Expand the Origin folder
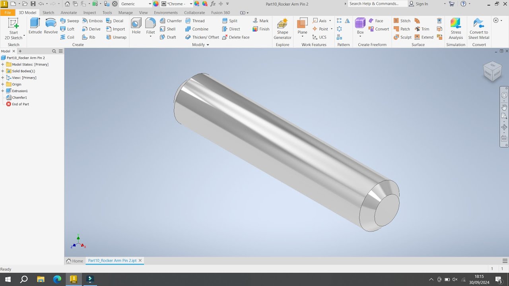This screenshot has height=286, width=509. click(x=3, y=84)
